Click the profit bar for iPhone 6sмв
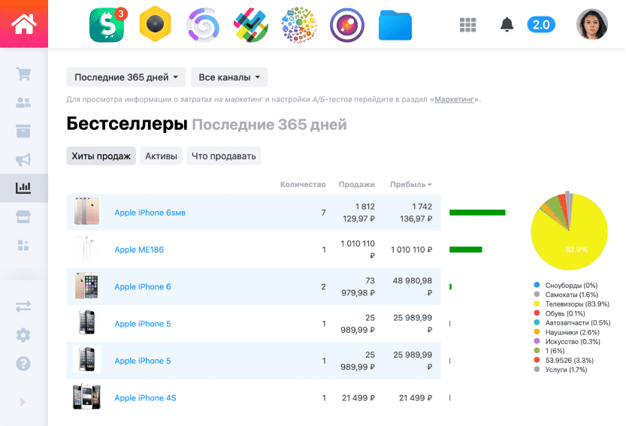Image resolution: width=626 pixels, height=426 pixels. click(x=477, y=213)
